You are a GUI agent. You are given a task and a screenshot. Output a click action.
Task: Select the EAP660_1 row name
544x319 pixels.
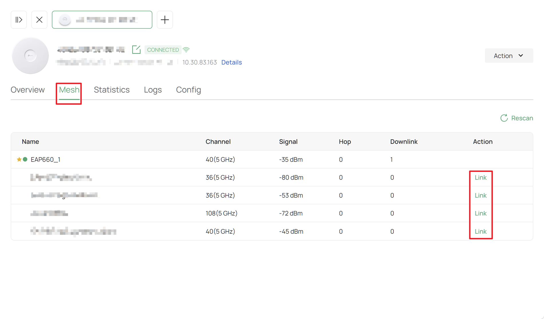pos(46,160)
